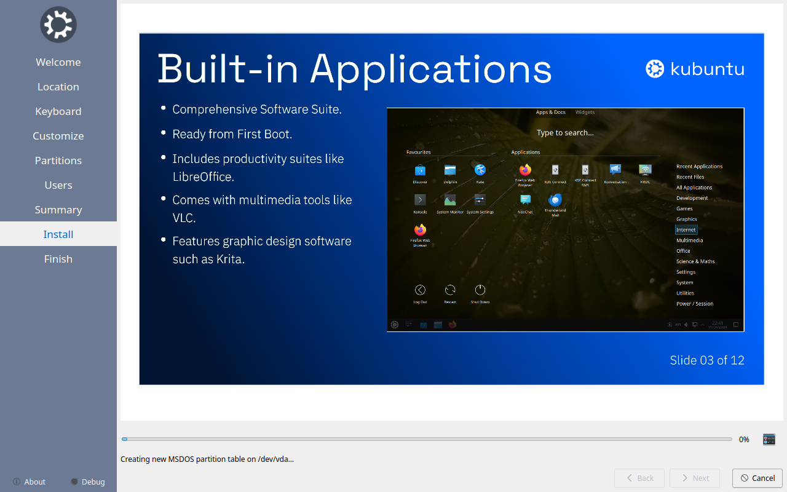Open the About dialog

pos(29,482)
